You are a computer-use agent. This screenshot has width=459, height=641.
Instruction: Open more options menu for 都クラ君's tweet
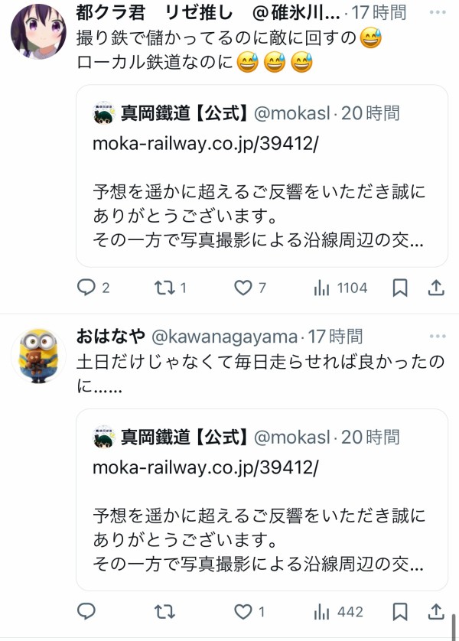438,12
